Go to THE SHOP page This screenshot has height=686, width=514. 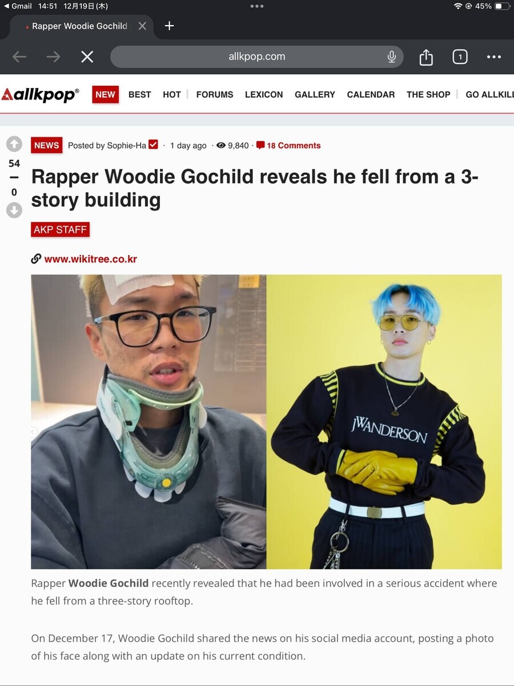pos(428,94)
